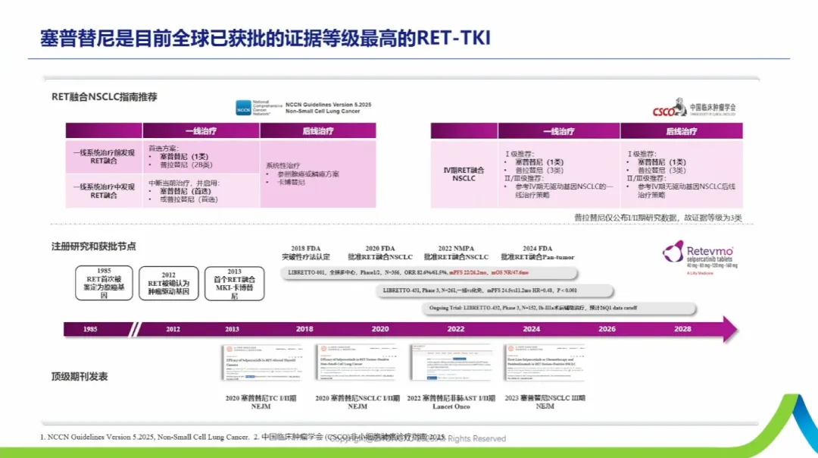Click the CSCO logo above the right table
This screenshot has width=818, height=458.
694,108
